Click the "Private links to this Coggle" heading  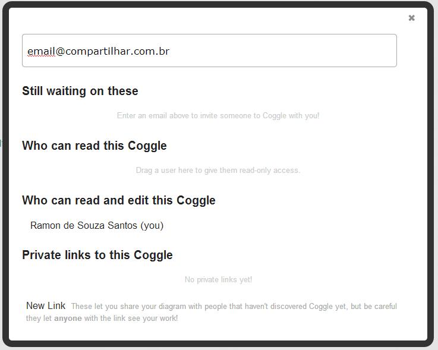click(97, 255)
